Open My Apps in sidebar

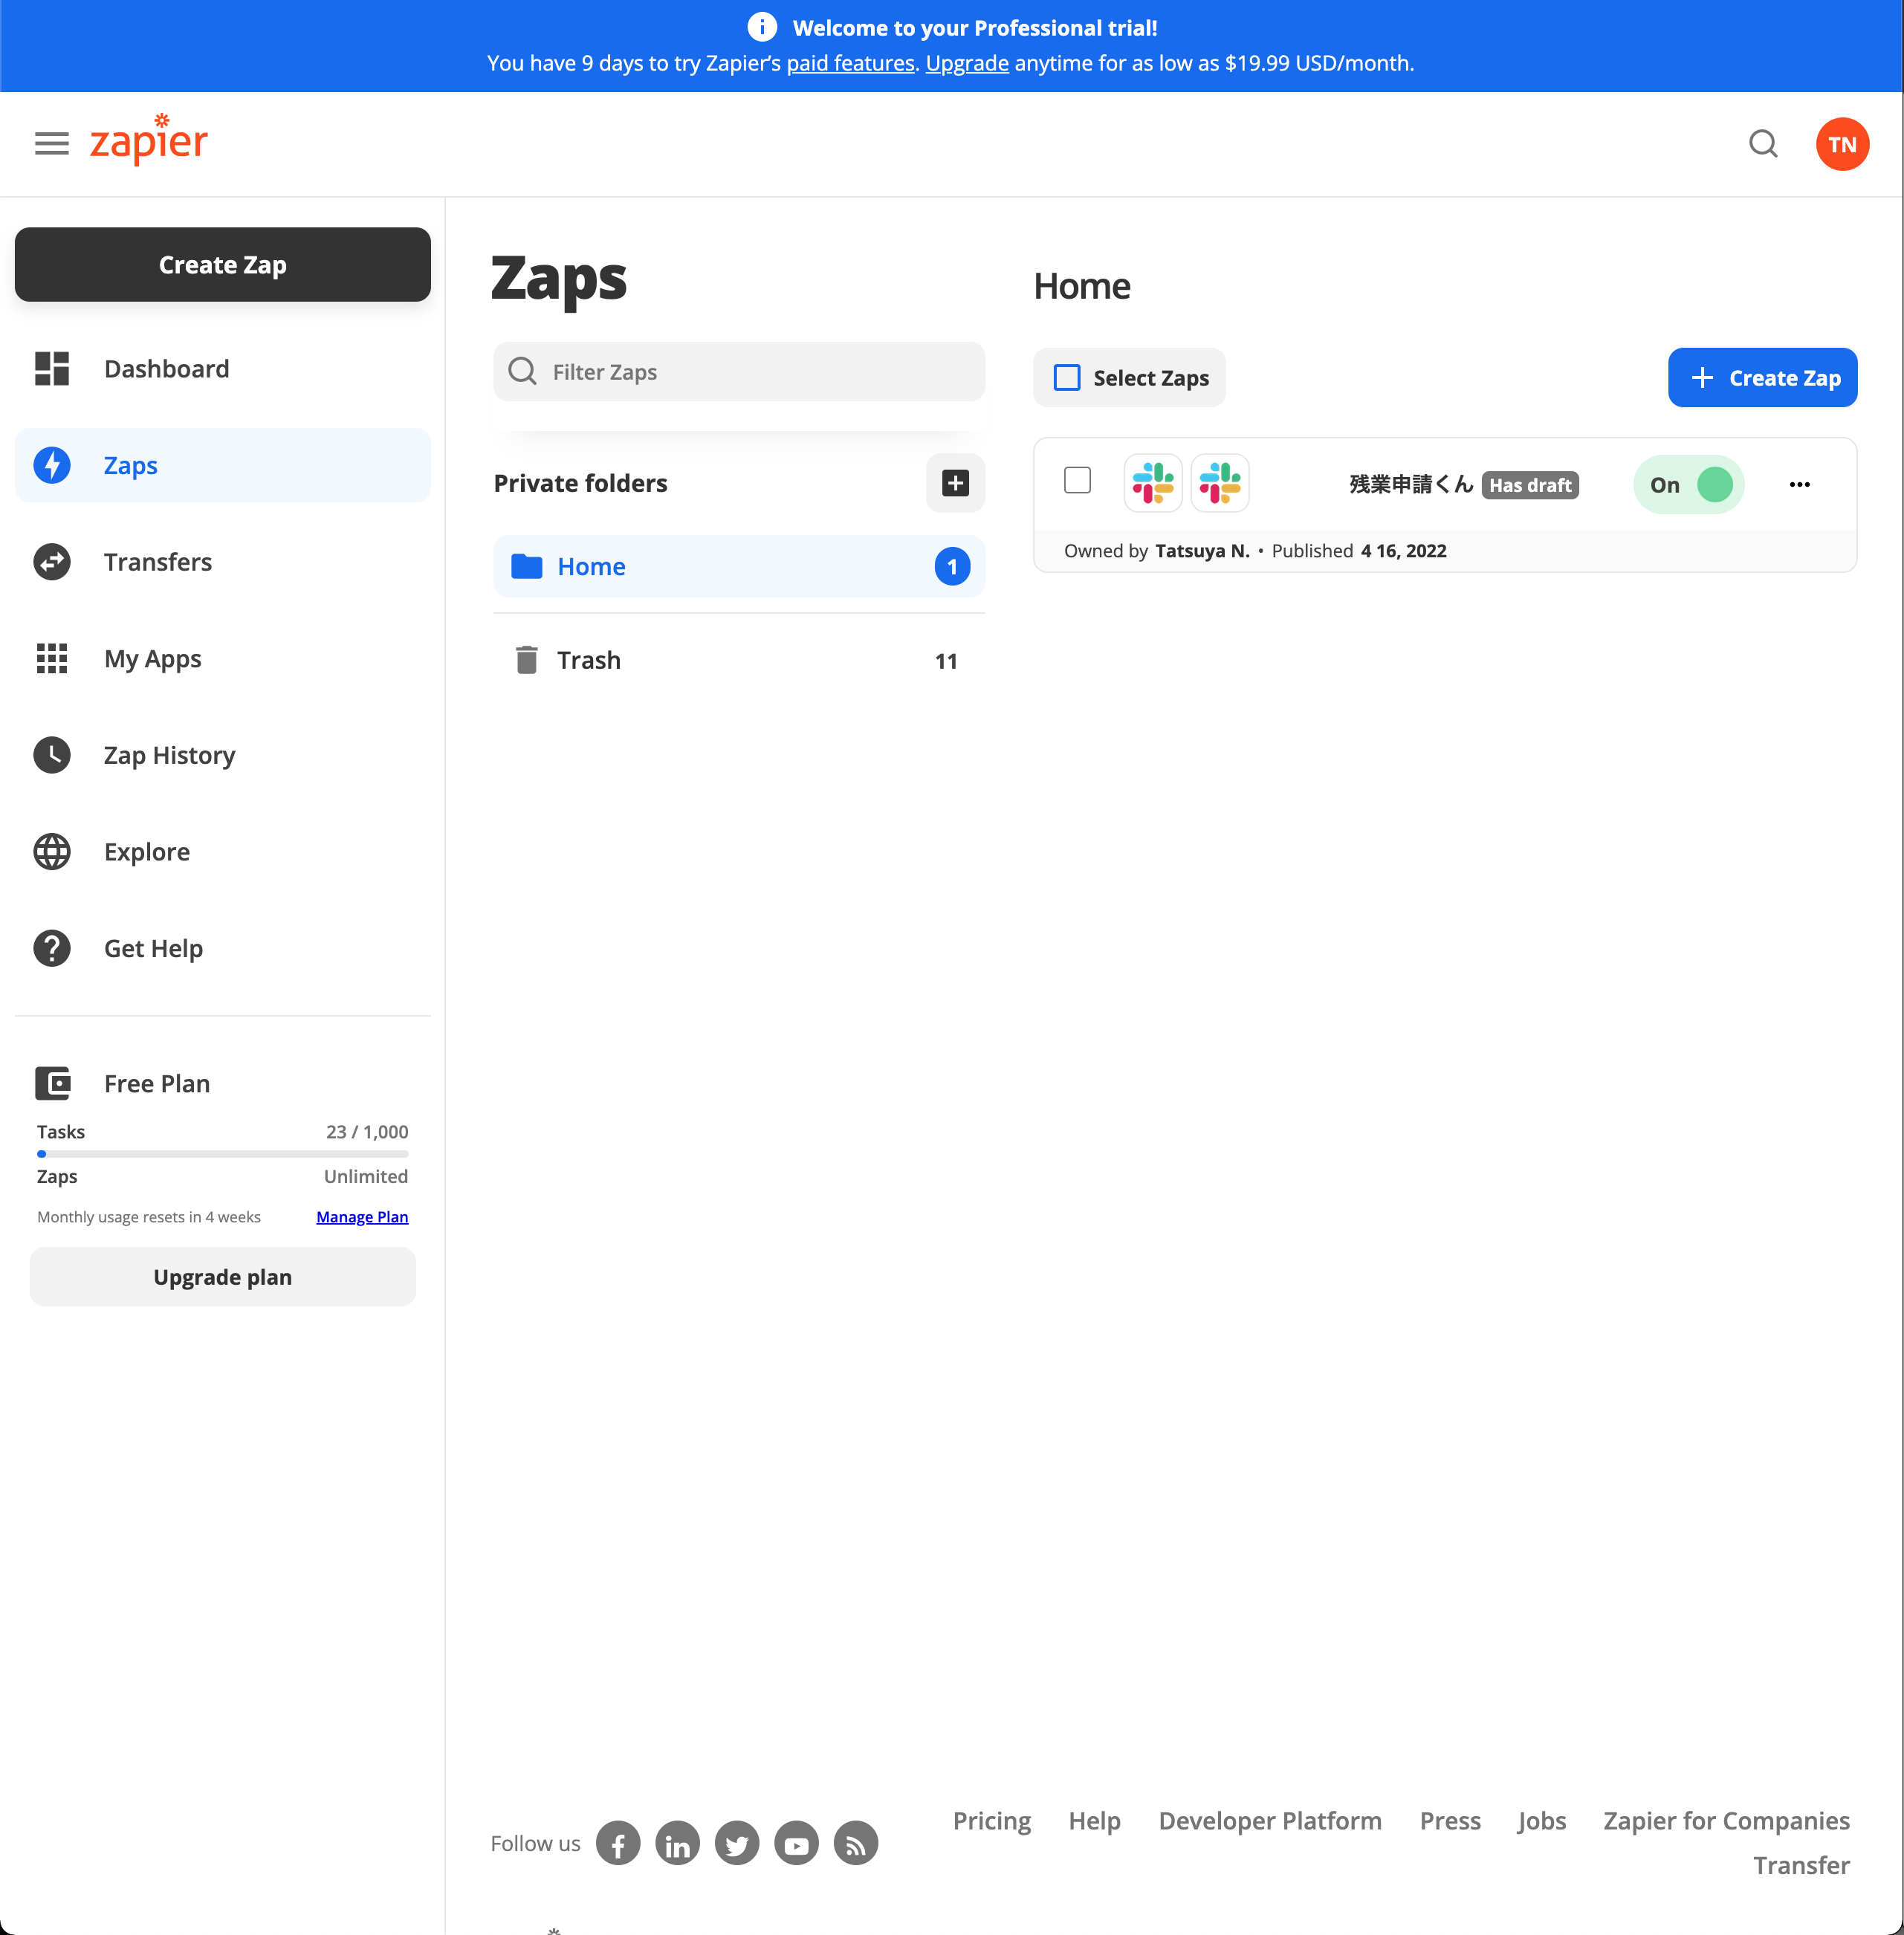coord(152,659)
